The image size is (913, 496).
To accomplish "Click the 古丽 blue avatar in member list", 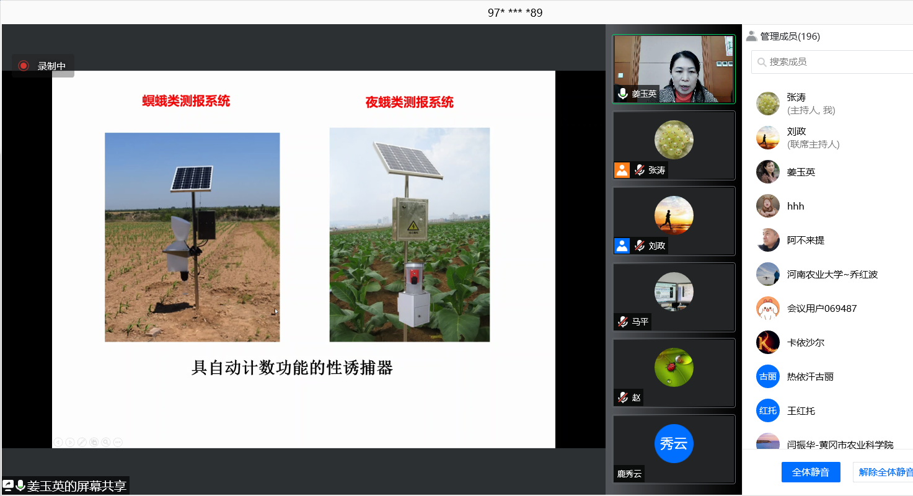I will (x=768, y=376).
